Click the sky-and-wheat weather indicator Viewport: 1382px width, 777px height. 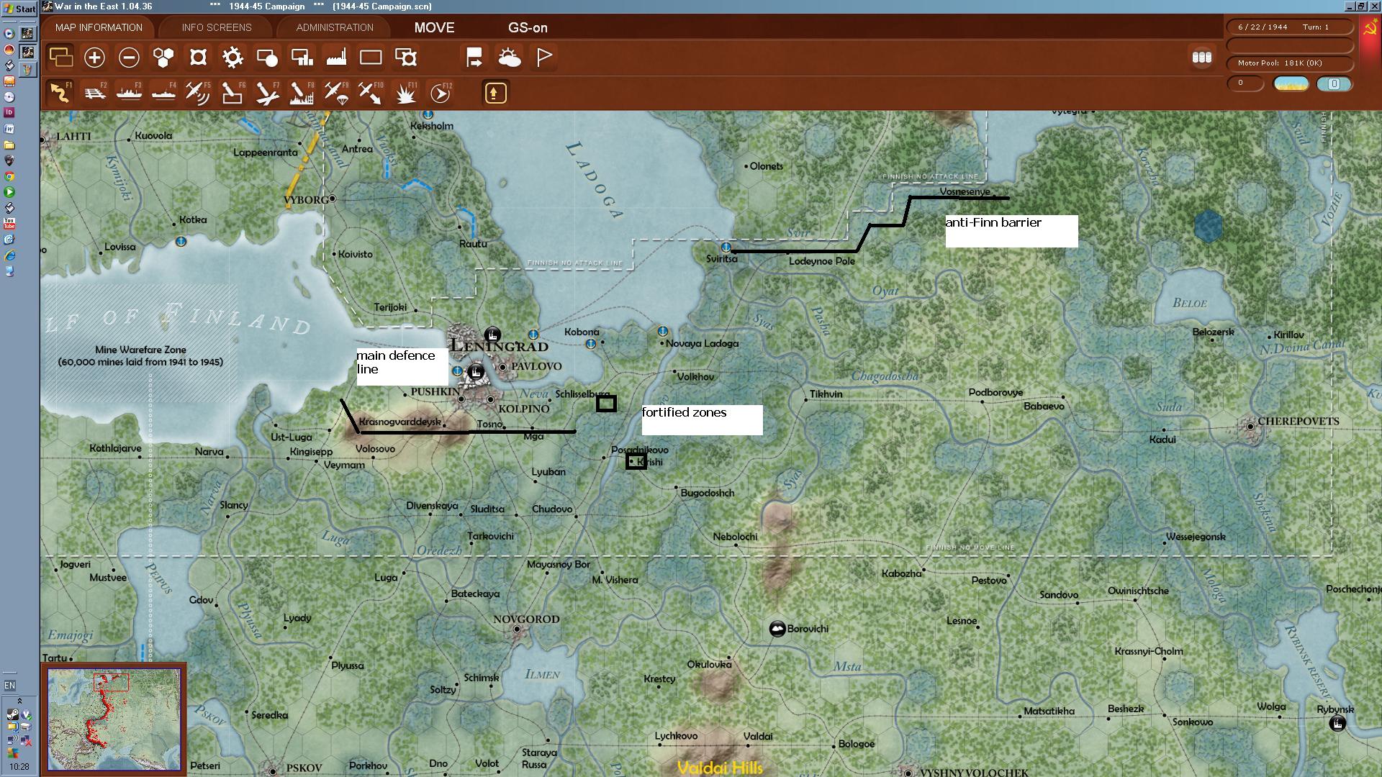coord(1291,83)
